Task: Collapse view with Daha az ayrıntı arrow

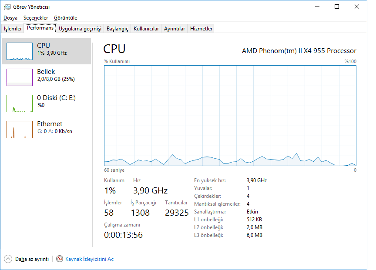Action: point(8,259)
